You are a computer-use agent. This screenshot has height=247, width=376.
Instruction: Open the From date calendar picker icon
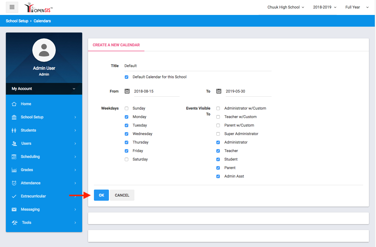[127, 91]
